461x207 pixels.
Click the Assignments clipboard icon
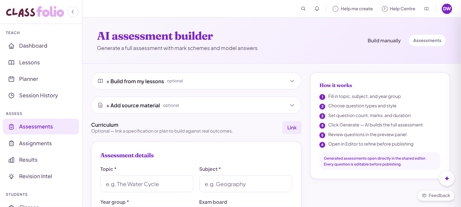tap(11, 143)
